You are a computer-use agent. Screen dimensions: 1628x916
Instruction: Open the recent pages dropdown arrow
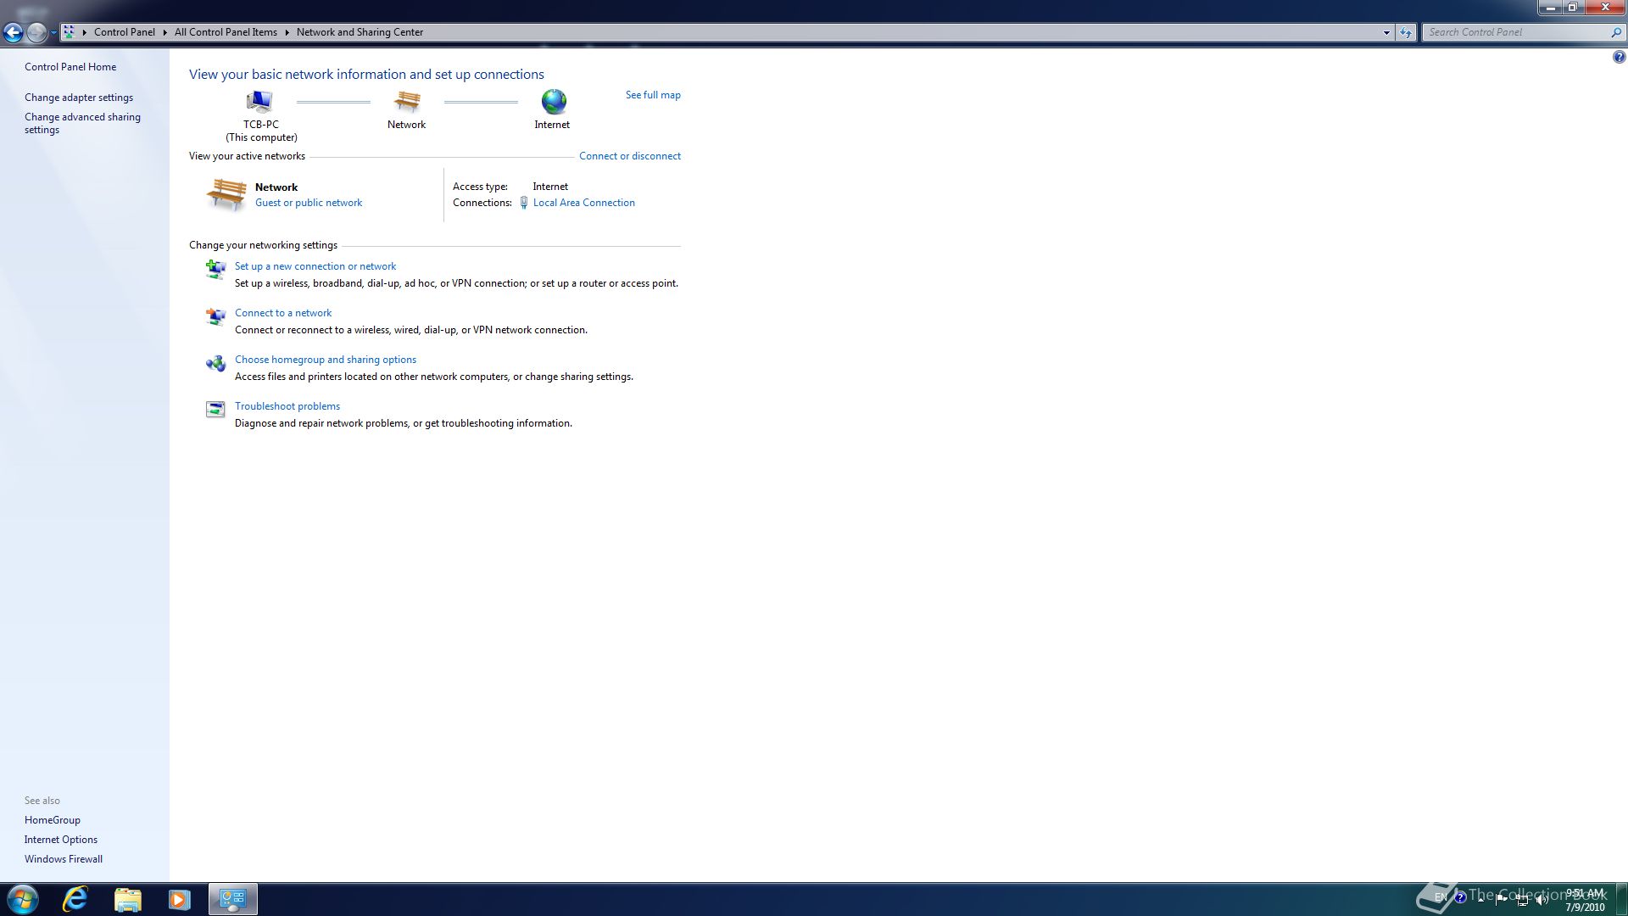[x=53, y=33]
